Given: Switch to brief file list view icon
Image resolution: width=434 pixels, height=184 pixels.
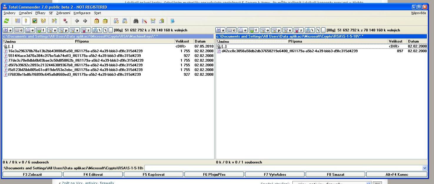Looking at the screenshot, I should click(18, 21).
